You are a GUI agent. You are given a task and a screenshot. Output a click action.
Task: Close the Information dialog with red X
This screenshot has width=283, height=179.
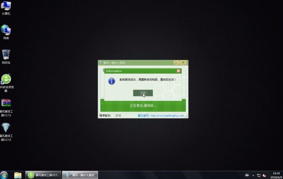(178, 71)
